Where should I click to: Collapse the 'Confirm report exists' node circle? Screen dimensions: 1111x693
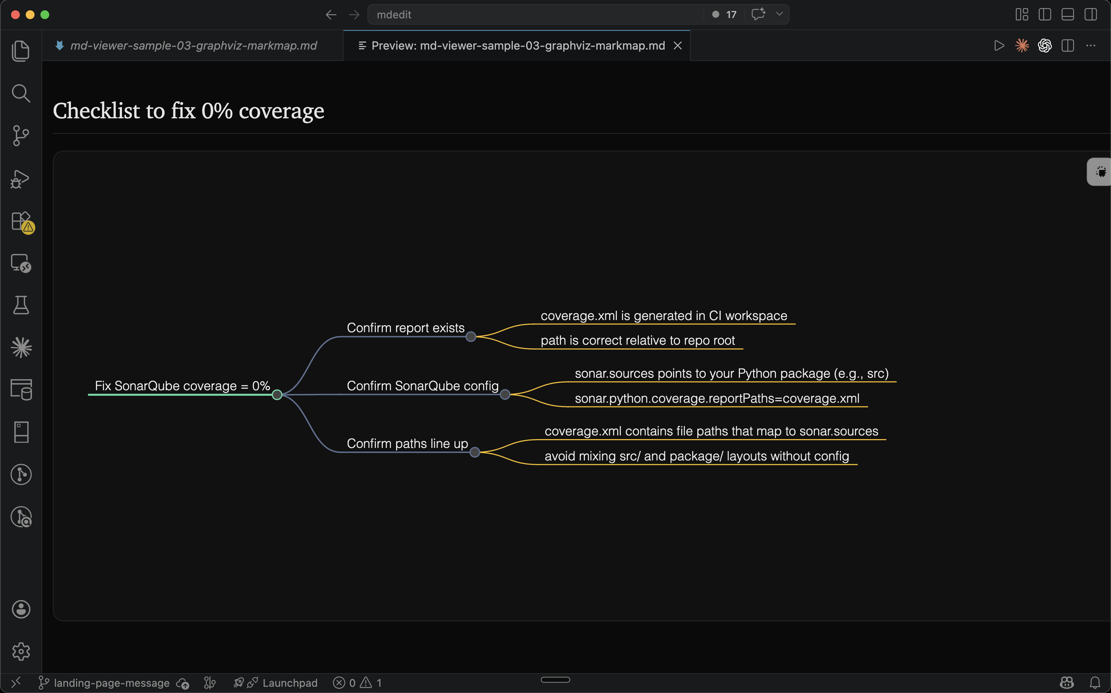[471, 337]
